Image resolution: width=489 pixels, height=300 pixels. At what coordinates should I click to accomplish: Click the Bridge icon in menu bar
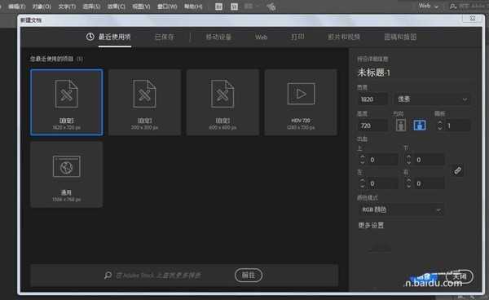218,7
